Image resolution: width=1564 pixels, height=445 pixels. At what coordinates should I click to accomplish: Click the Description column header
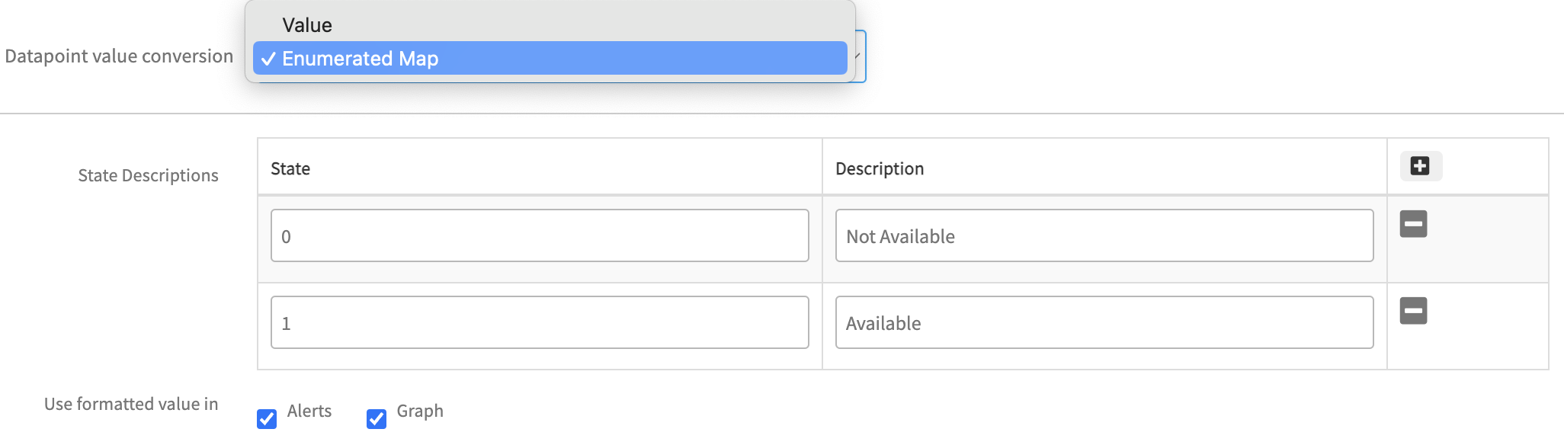pos(880,168)
